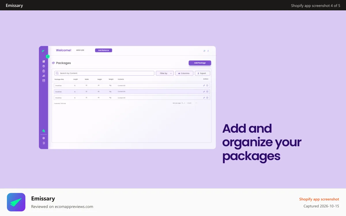
Task: Click the Actions column header
Action: (206, 79)
